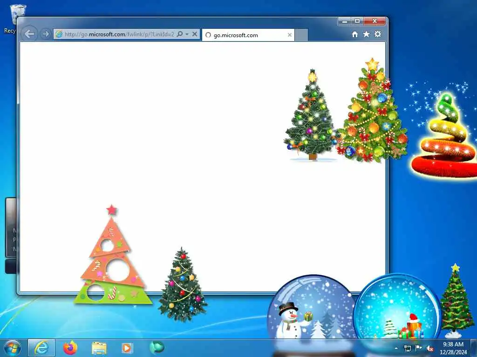Open Windows Explorer folder taskbar icon
This screenshot has height=357, width=477.
(99, 348)
